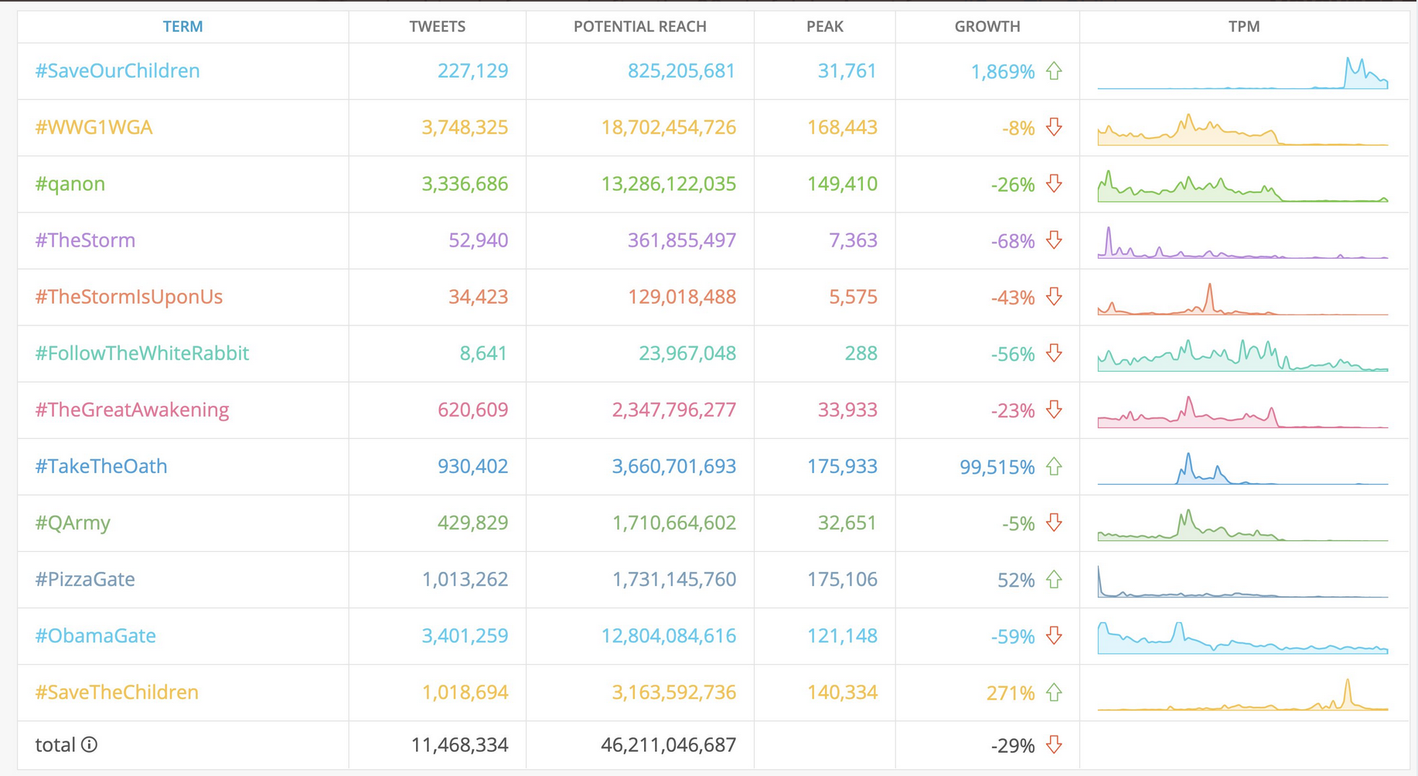Open the #TheStormIsUponUs term link
1418x776 pixels.
(128, 297)
